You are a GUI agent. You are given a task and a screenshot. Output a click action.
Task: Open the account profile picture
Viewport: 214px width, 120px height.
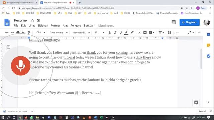click(207, 22)
